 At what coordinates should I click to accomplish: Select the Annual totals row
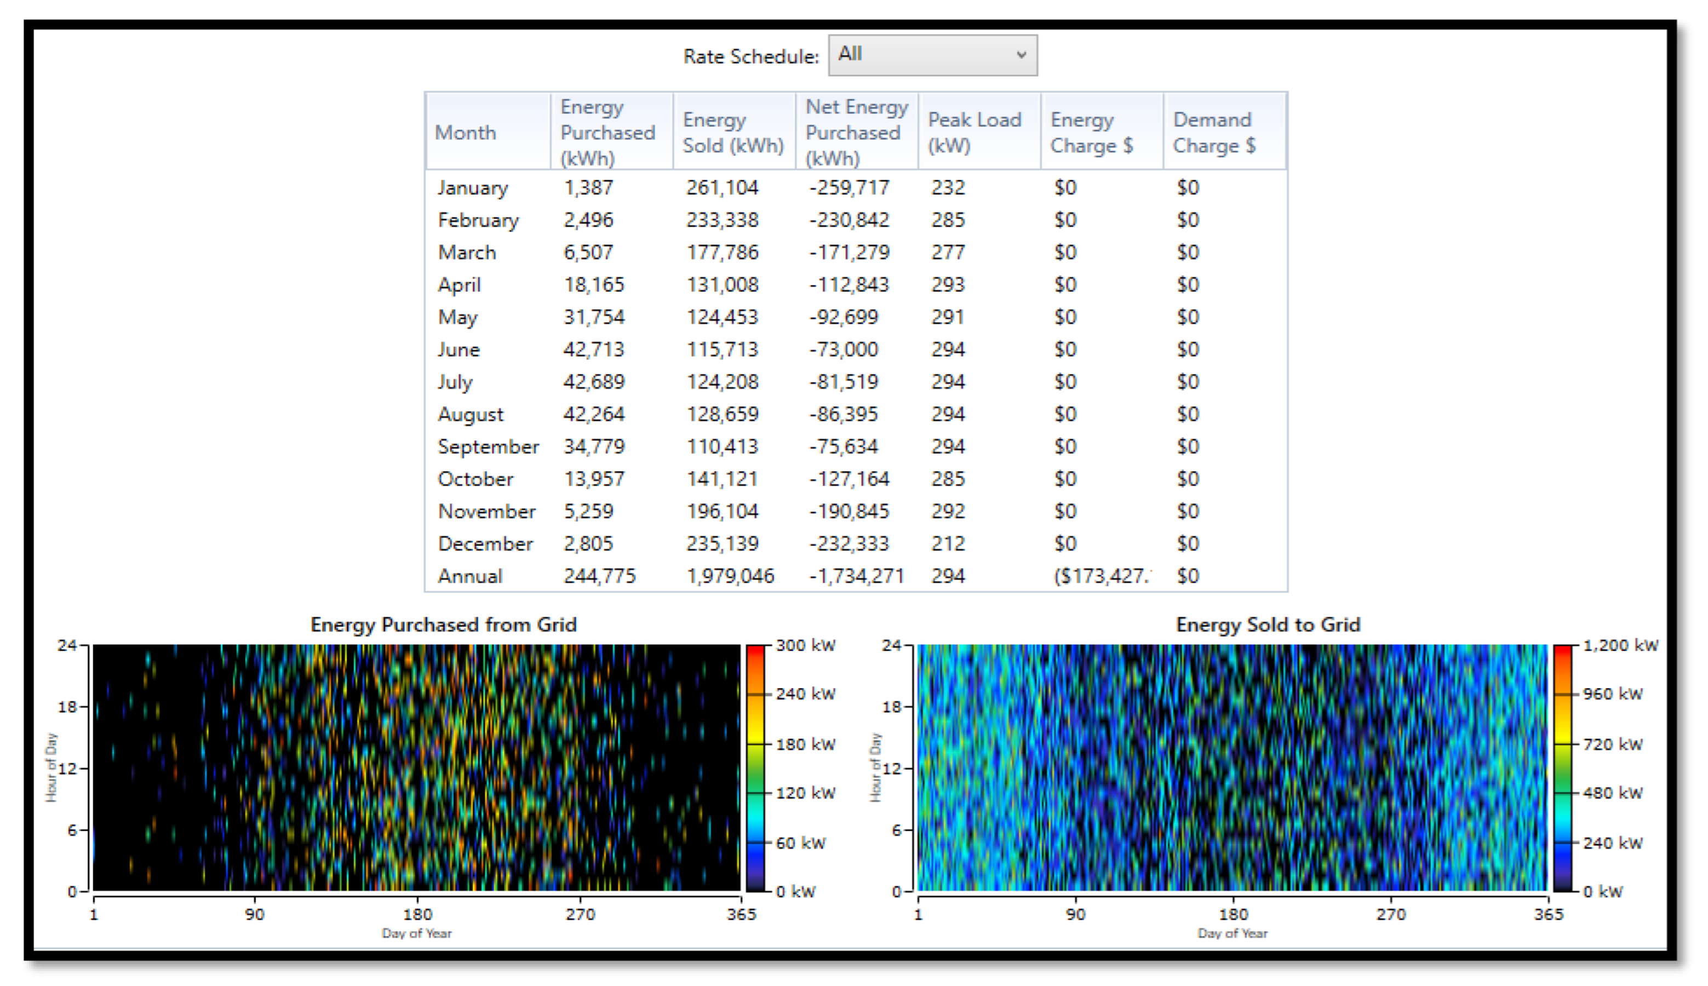[470, 576]
